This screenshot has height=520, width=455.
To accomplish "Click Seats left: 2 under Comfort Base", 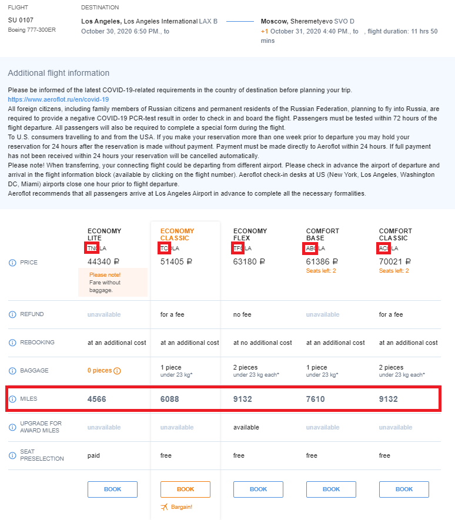I will pos(321,271).
